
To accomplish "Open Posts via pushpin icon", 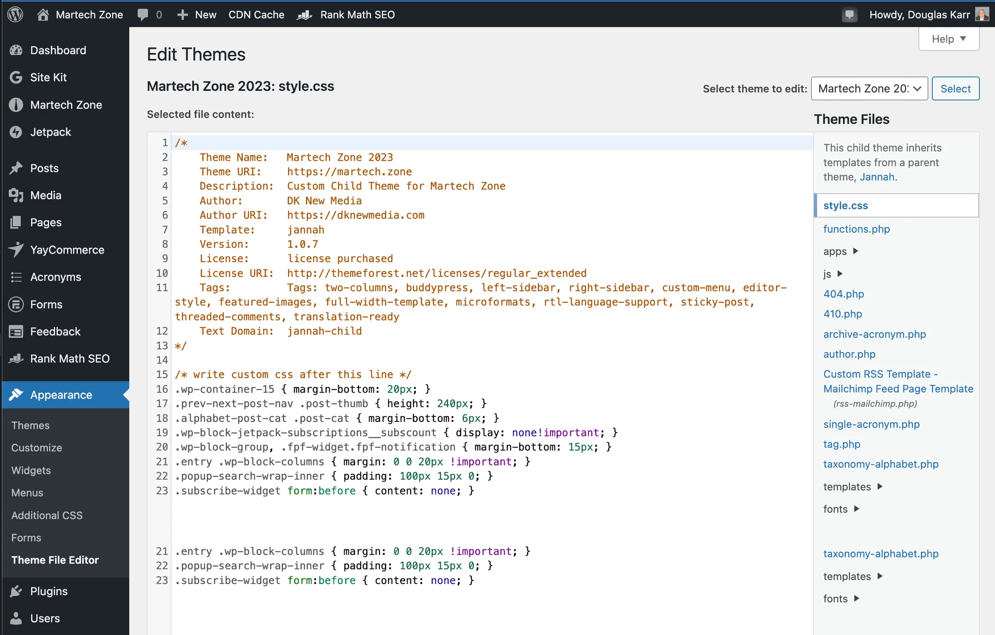I will (16, 168).
